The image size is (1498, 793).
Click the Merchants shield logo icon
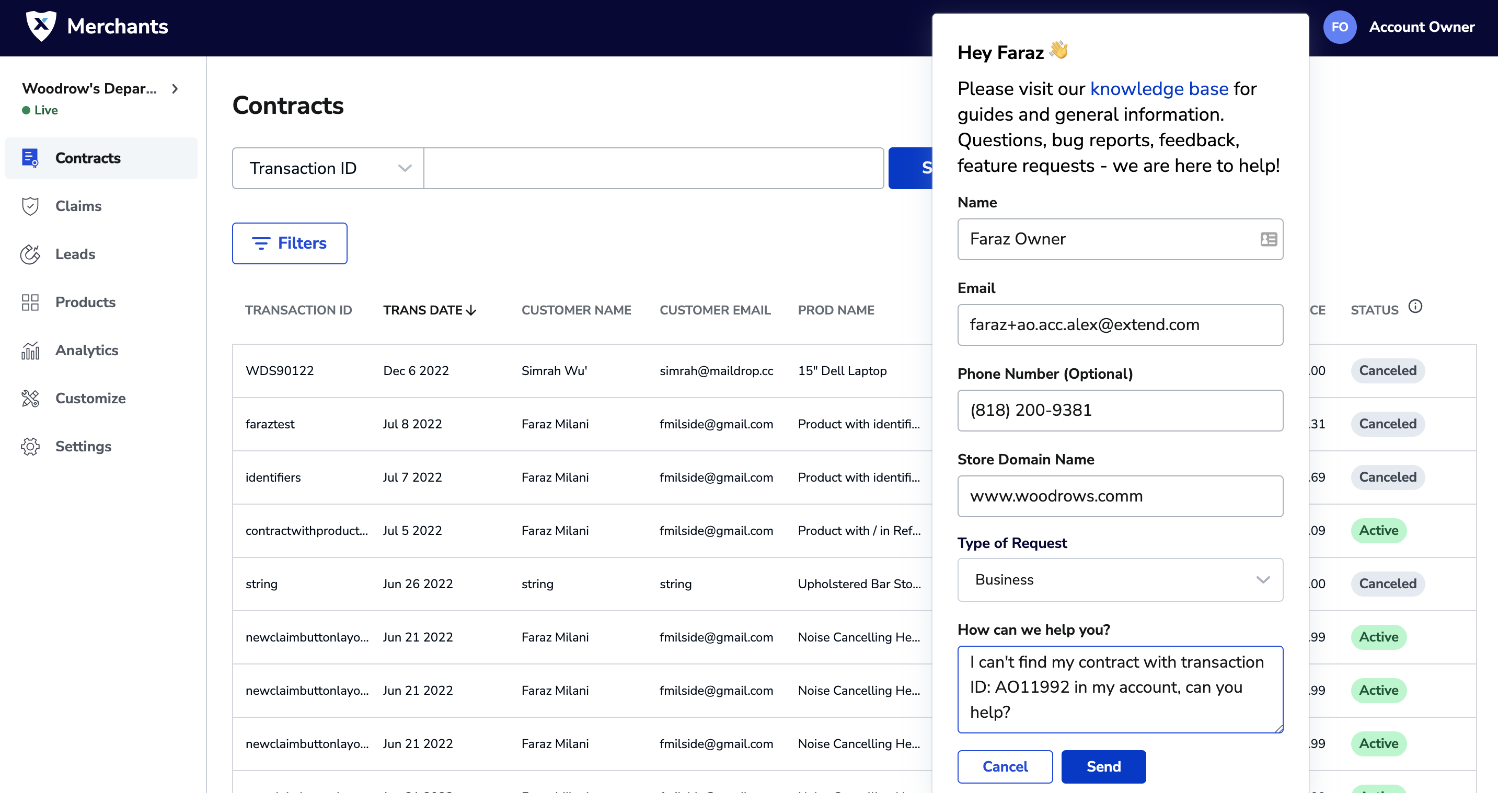(41, 26)
